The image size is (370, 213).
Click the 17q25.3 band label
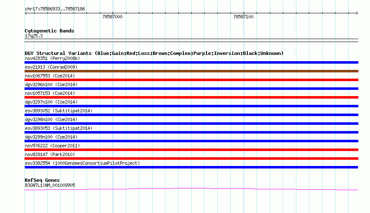[34, 36]
